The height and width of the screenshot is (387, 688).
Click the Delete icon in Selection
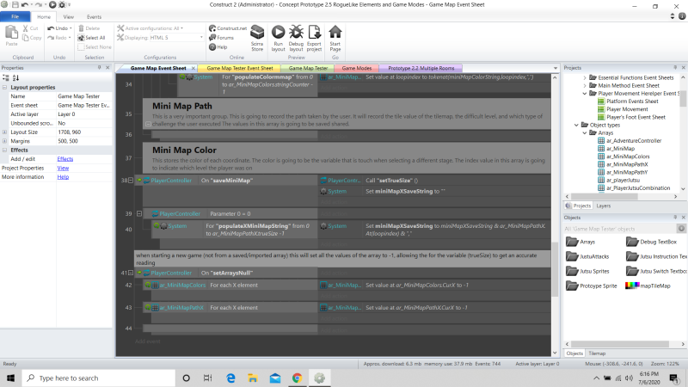tap(81, 28)
